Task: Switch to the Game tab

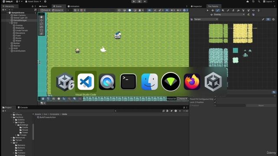Action: click(43, 6)
